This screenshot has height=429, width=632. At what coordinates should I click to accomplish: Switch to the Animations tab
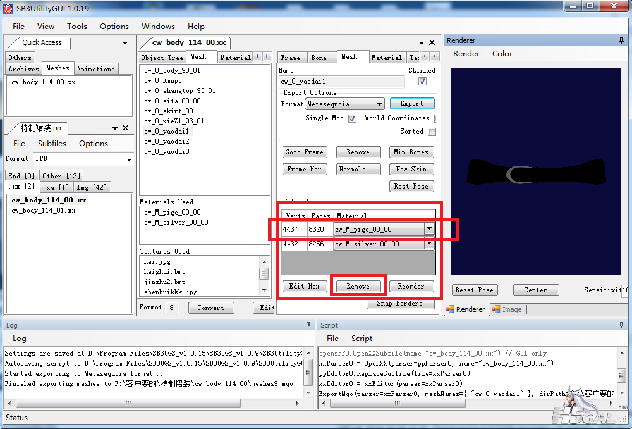point(96,69)
